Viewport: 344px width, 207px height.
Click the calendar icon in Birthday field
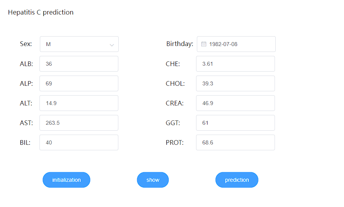204,44
